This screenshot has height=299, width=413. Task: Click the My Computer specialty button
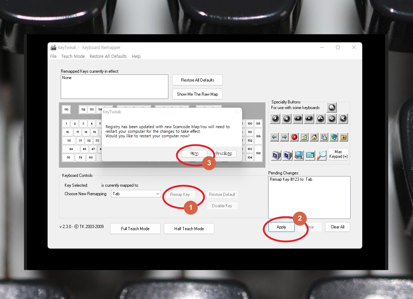[x=299, y=155]
